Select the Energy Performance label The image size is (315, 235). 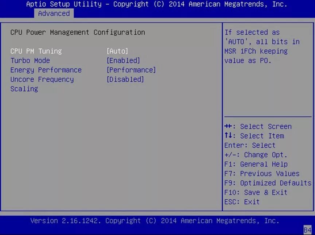(x=46, y=70)
